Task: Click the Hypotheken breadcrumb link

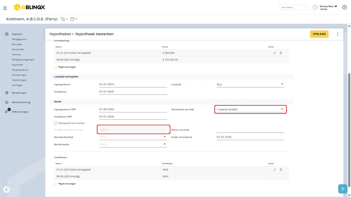Action: (x=60, y=34)
